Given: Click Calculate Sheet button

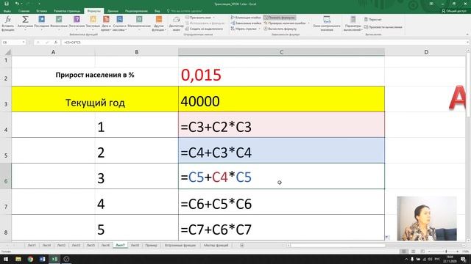Looking at the screenshot, I should click(x=383, y=27).
